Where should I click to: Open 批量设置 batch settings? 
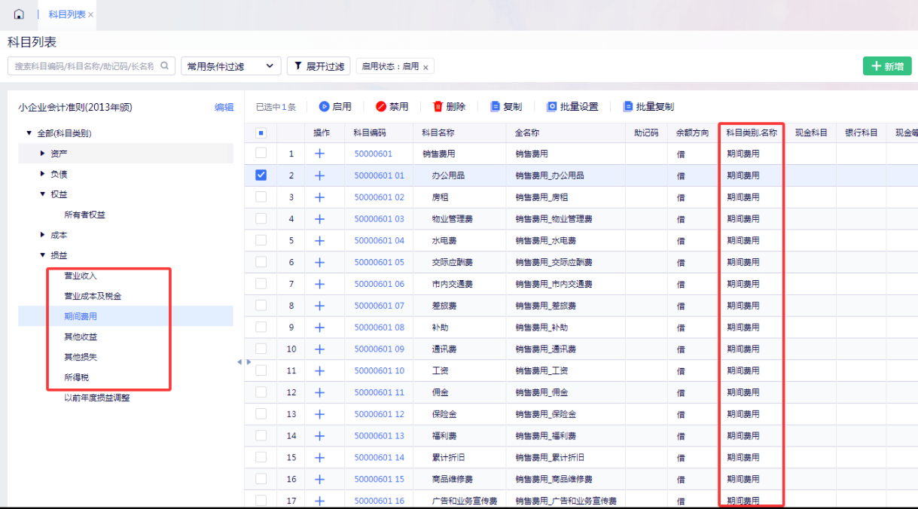pyautogui.click(x=572, y=107)
